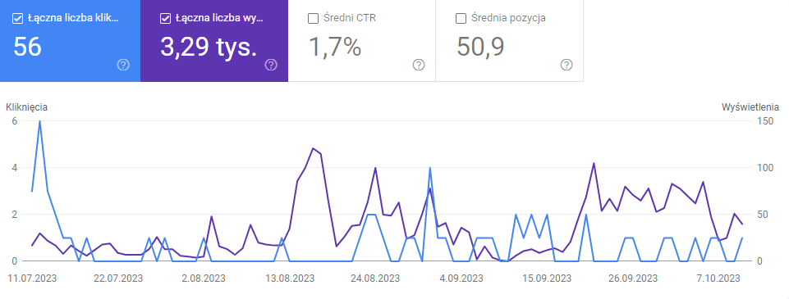Screen dimensions: 789x299
Task: Open help icon on impressions card
Action: [x=271, y=65]
